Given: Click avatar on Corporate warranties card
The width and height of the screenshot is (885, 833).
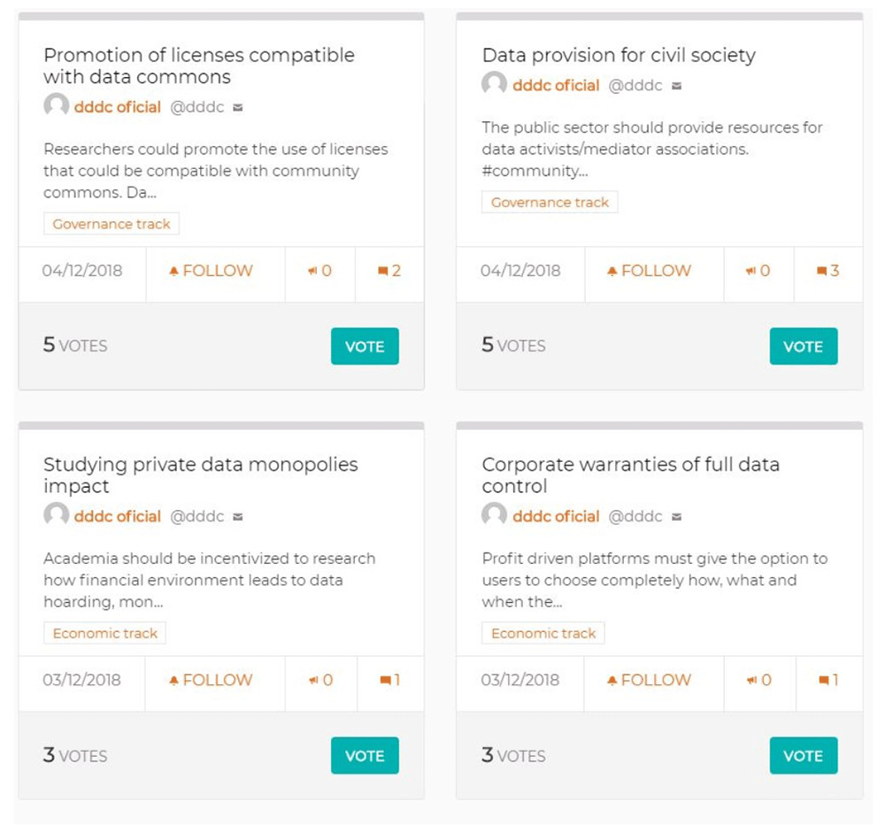Looking at the screenshot, I should pyautogui.click(x=495, y=514).
